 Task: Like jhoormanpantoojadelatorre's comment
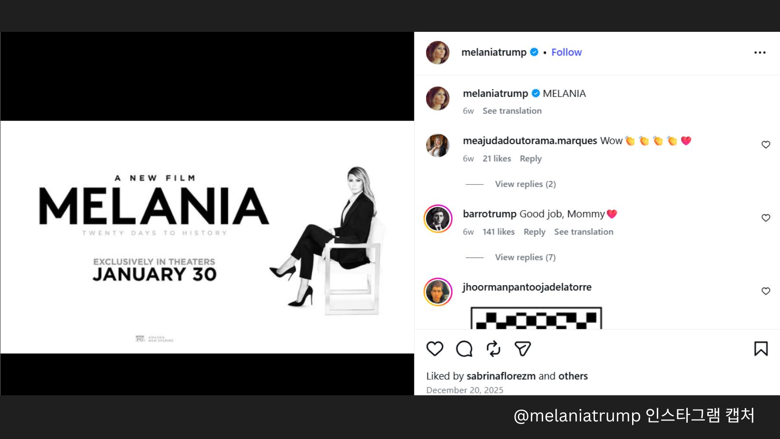[765, 291]
